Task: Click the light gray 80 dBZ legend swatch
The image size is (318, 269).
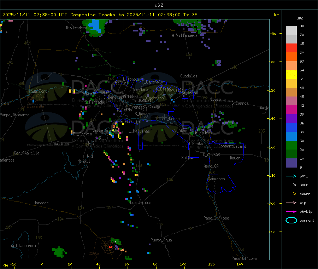Action: tap(291, 30)
